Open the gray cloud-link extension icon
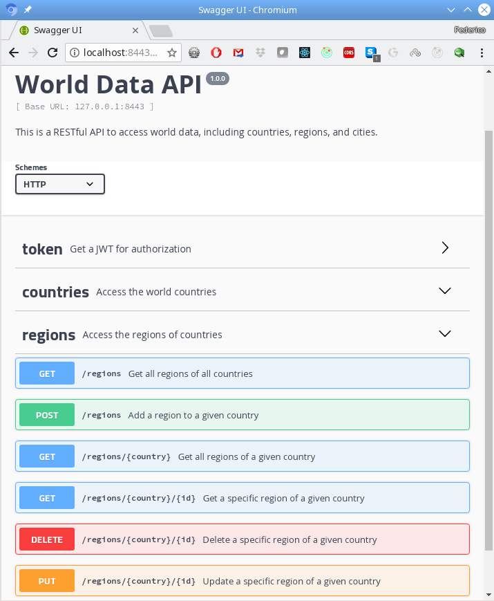494x601 pixels. pos(415,53)
